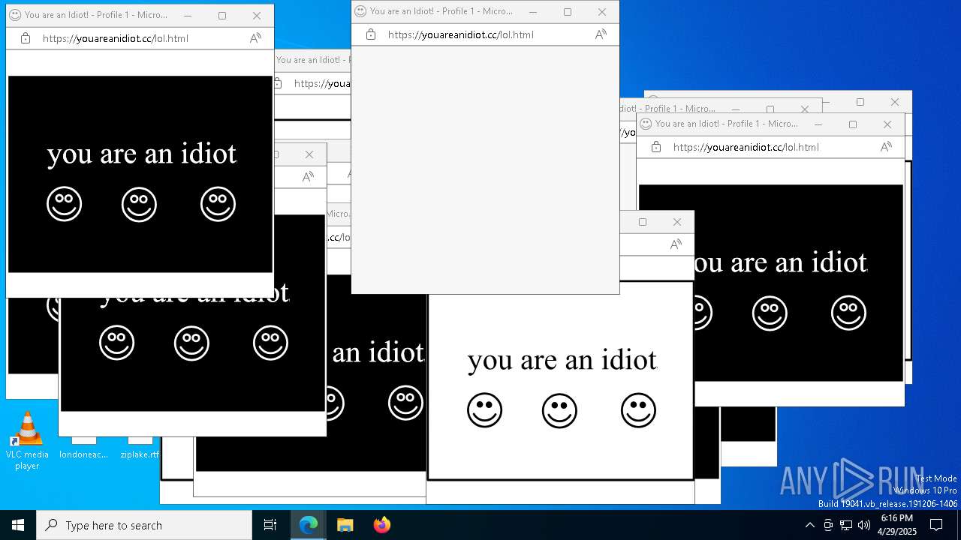Click the youareanidiot.cc URL in right window
Viewport: 961px width, 540px height.
point(746,147)
